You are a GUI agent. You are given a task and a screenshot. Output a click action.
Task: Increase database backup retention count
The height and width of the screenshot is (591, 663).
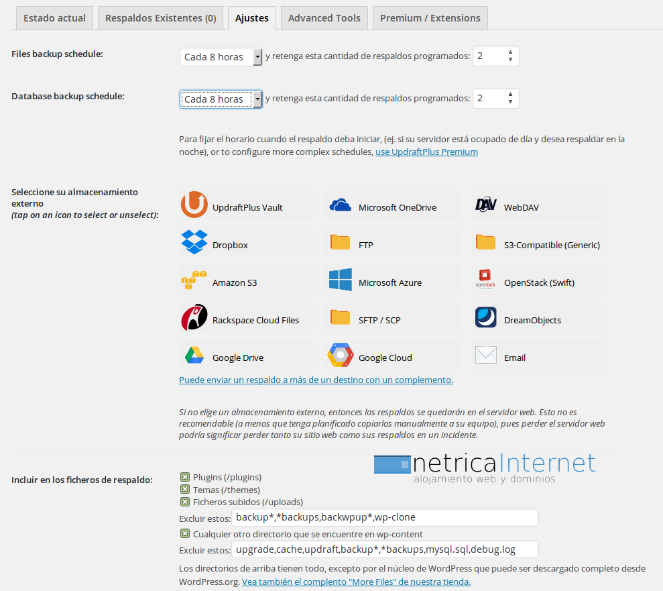(x=510, y=95)
